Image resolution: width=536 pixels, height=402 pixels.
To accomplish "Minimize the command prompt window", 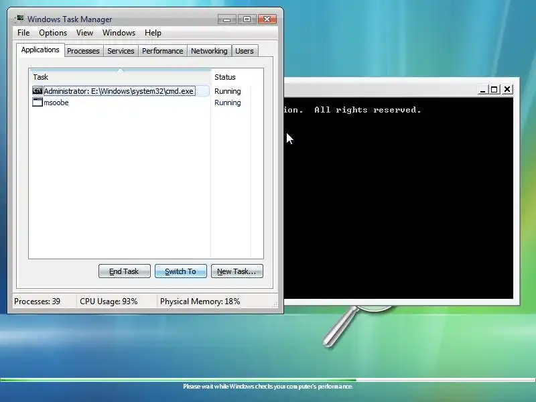I will click(482, 90).
